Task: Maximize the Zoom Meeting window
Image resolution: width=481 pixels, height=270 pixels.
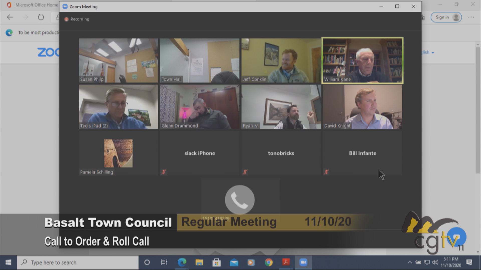Action: click(397, 6)
